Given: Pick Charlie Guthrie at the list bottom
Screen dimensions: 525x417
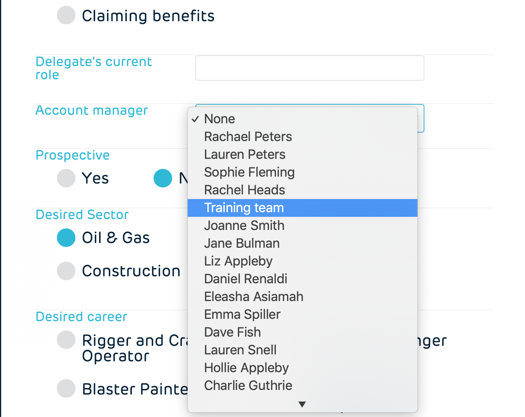Looking at the screenshot, I should click(x=248, y=385).
